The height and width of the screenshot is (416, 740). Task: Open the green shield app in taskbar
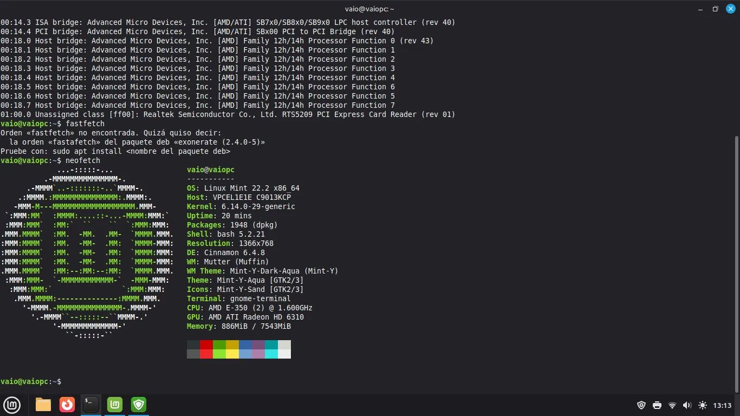pos(139,405)
